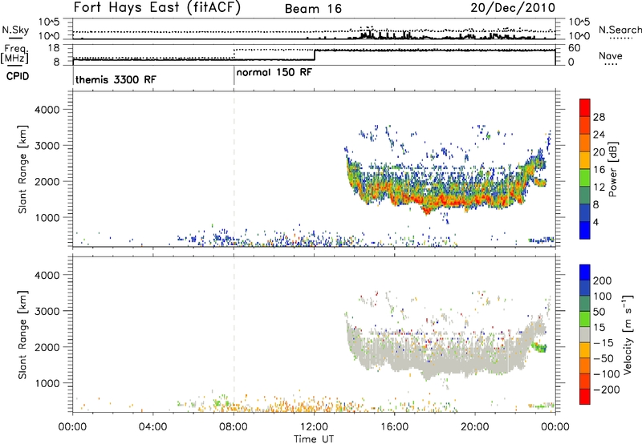Pick the gray Velocity segment between 15 and -15
Viewport: 642px width, 444px height.
pos(585,334)
